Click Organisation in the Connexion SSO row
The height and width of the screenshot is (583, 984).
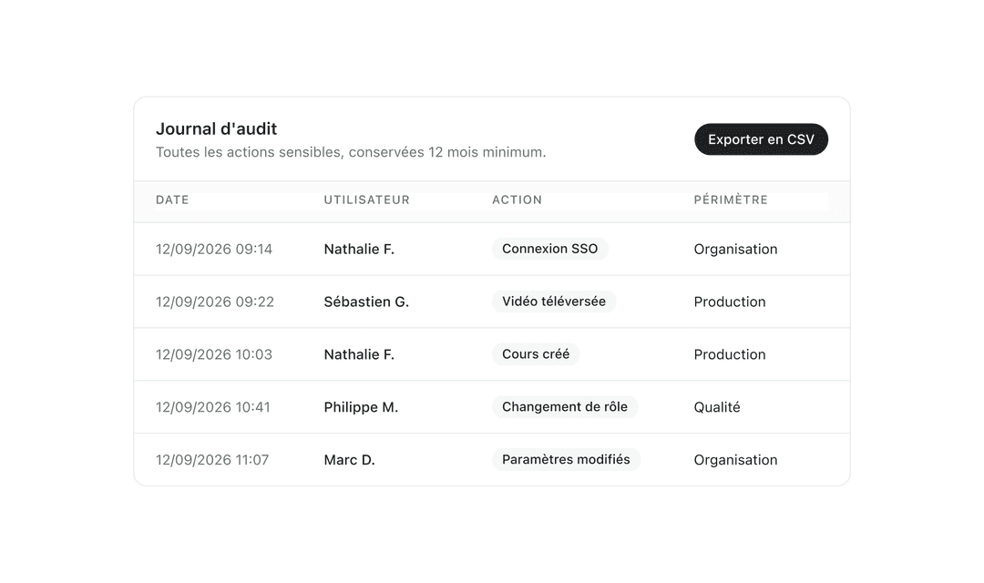point(735,249)
